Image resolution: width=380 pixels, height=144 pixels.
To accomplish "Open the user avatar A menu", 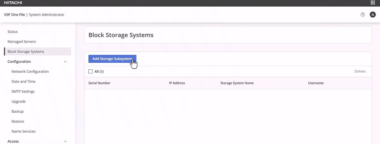I will point(373,14).
